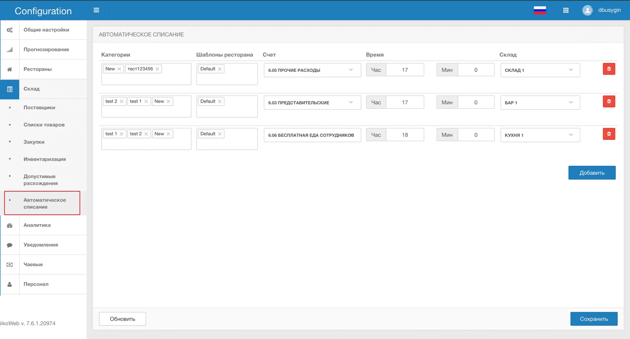Click the Russian flag language icon
The width and height of the screenshot is (630, 339).
[539, 10]
